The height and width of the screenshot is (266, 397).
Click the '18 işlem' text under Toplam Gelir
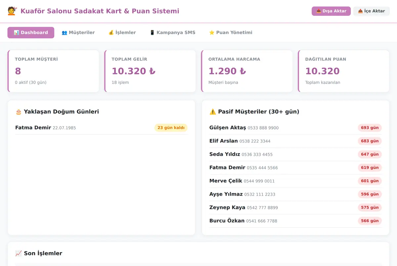click(120, 83)
